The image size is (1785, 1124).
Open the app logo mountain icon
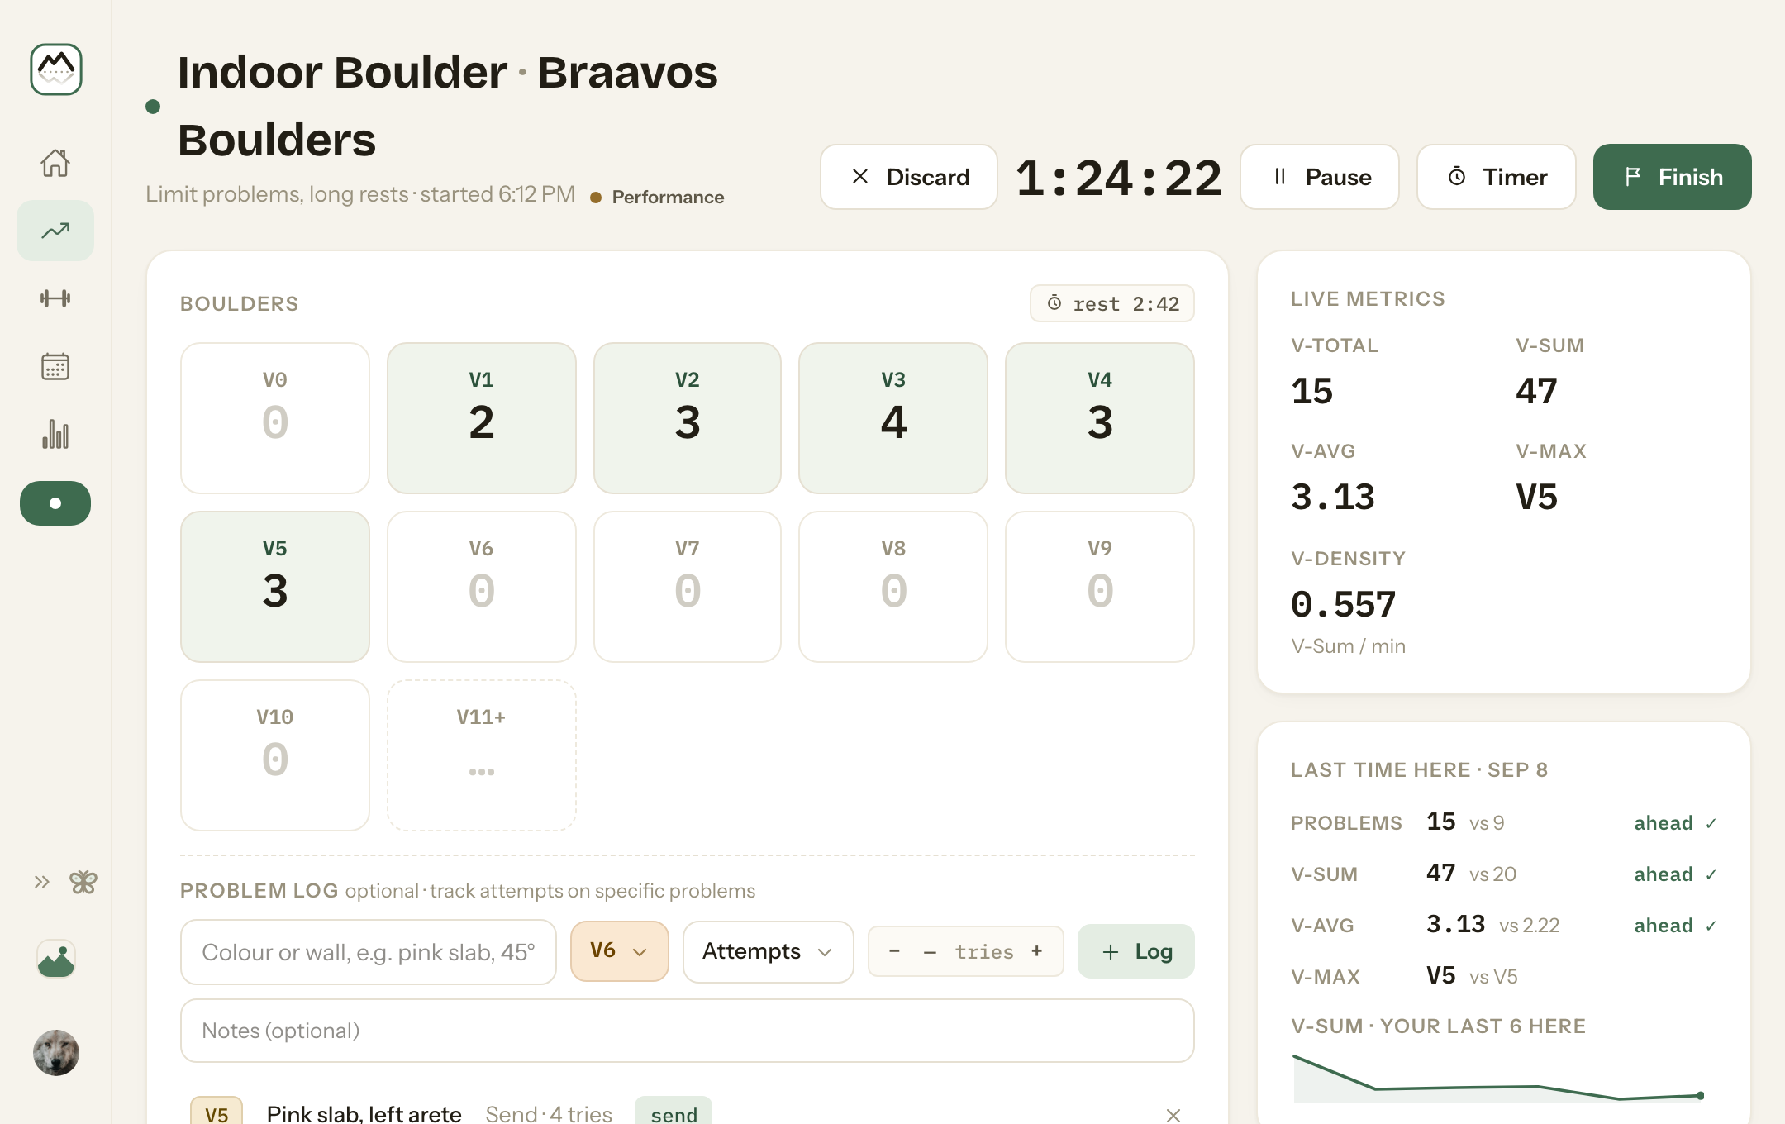(55, 69)
